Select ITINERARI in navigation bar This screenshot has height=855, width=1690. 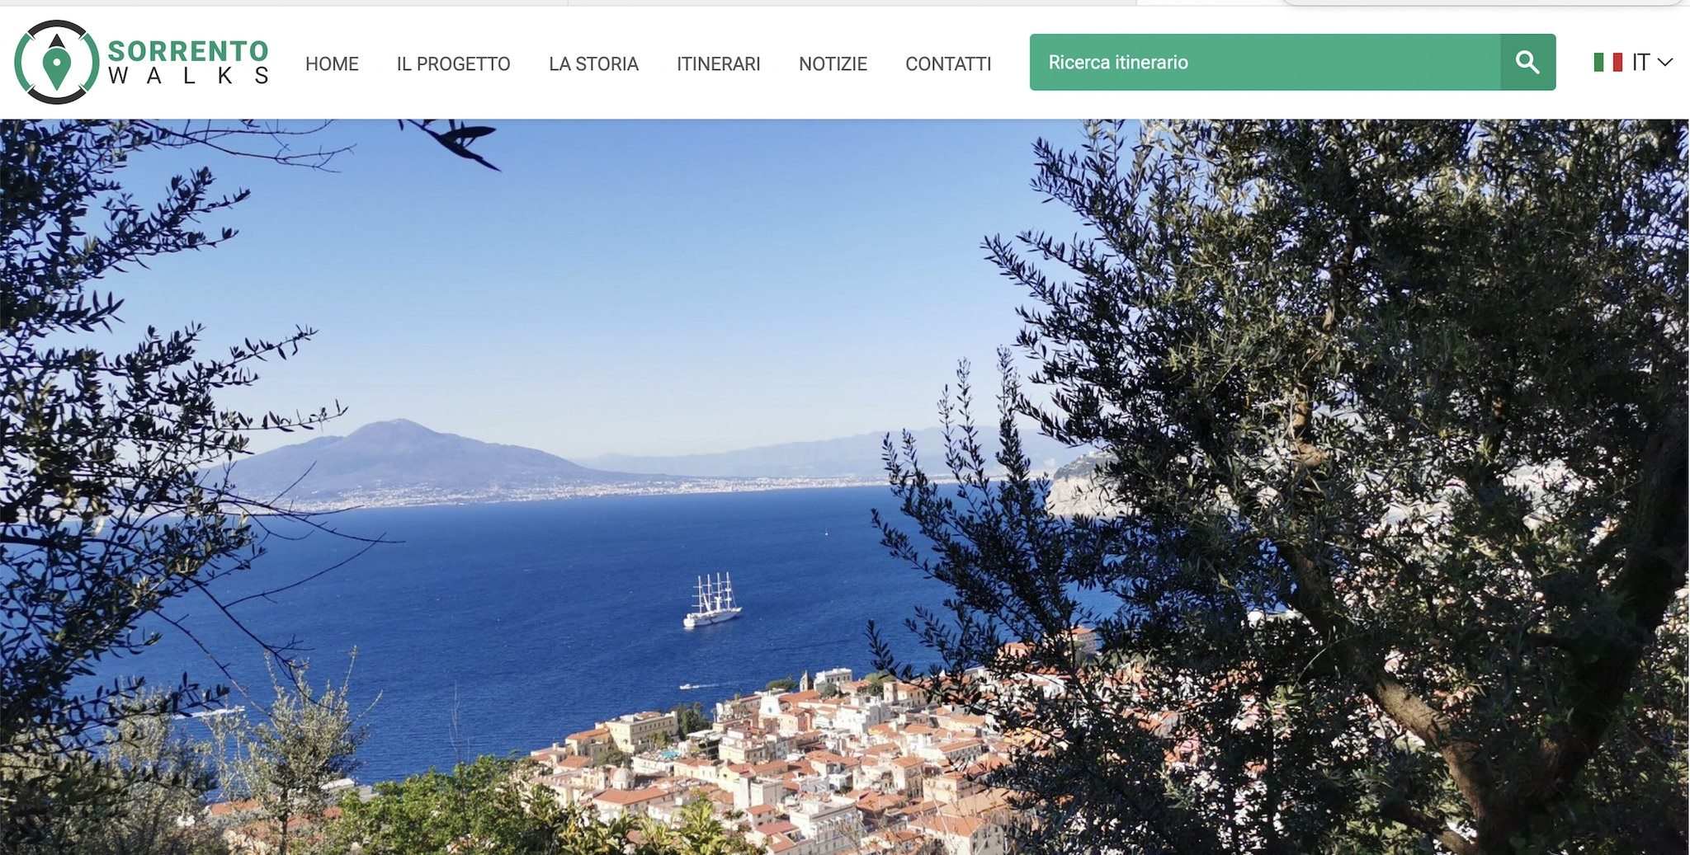click(718, 63)
